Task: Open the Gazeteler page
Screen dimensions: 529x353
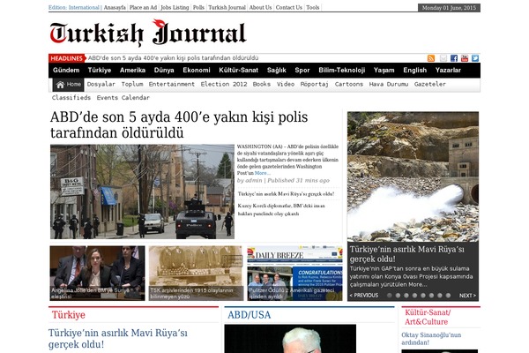Action: 430,84
